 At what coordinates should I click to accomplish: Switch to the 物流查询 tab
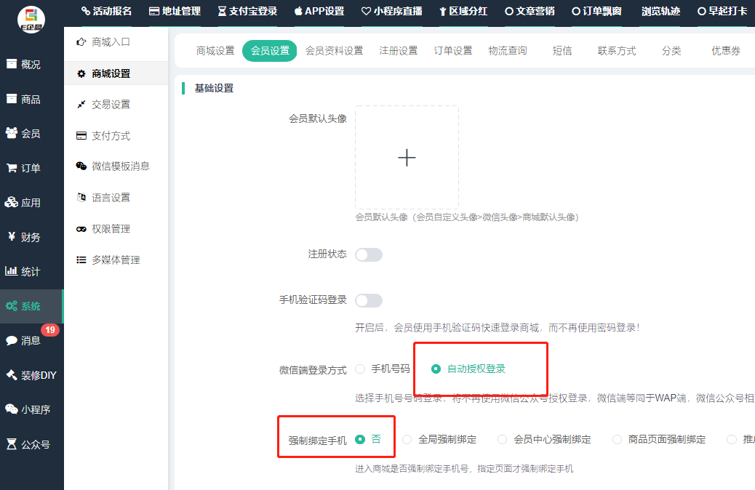pyautogui.click(x=507, y=51)
